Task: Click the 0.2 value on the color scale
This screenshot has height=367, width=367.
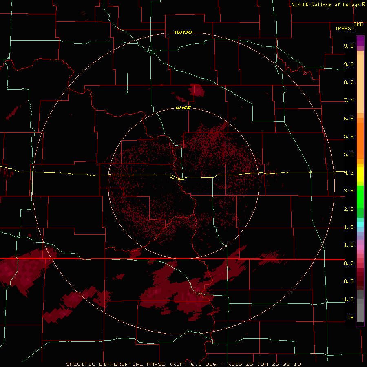Action: coord(349,263)
